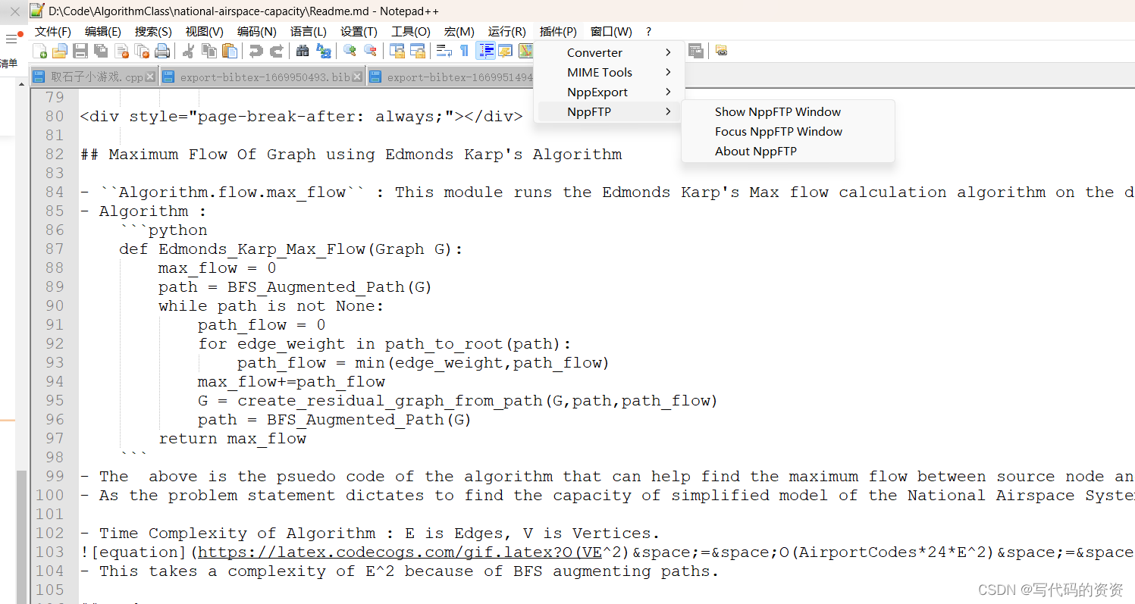Viewport: 1135px width, 604px height.
Task: Click the Copy toolbar icon
Action: click(209, 51)
